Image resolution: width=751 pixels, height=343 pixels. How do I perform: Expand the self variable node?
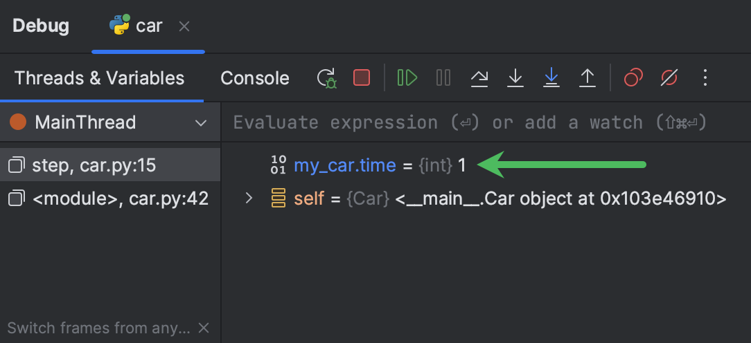249,199
